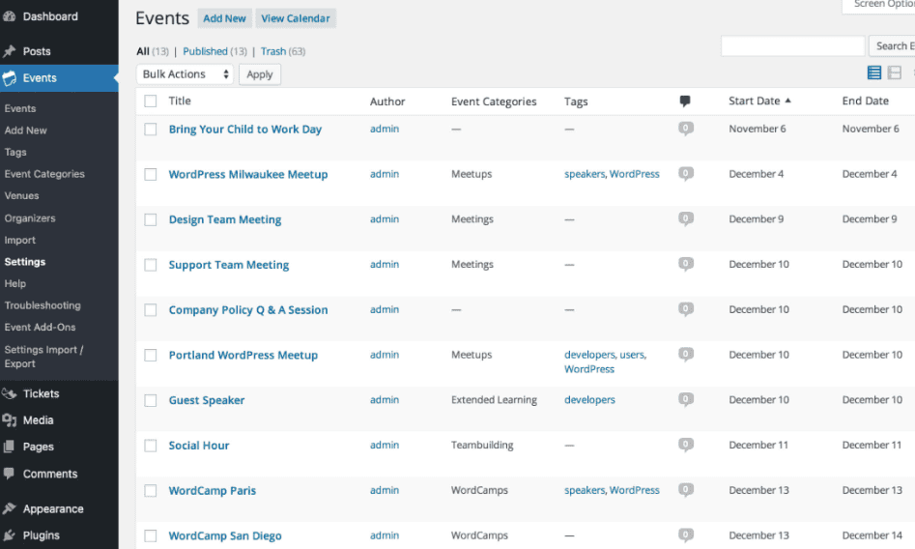Open Settings in Events submenu
Screen dimensions: 915x549
pyautogui.click(x=25, y=262)
